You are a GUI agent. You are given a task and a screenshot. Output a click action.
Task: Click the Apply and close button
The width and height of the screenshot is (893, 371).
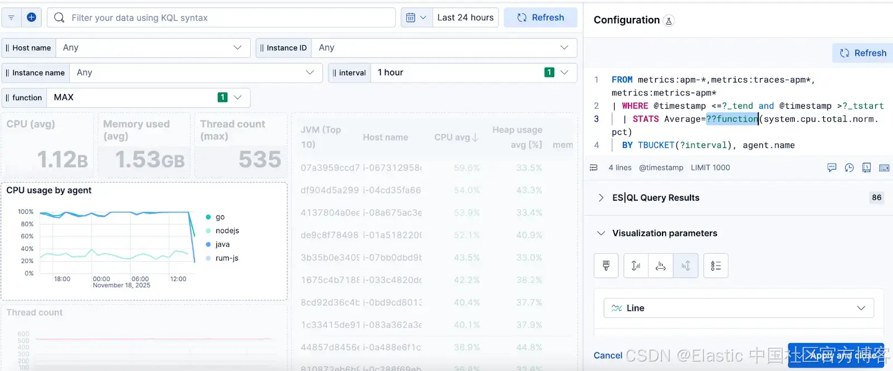[836, 355]
